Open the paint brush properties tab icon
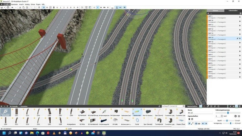Viewport: 242px width, 136px height. [x=208, y=106]
